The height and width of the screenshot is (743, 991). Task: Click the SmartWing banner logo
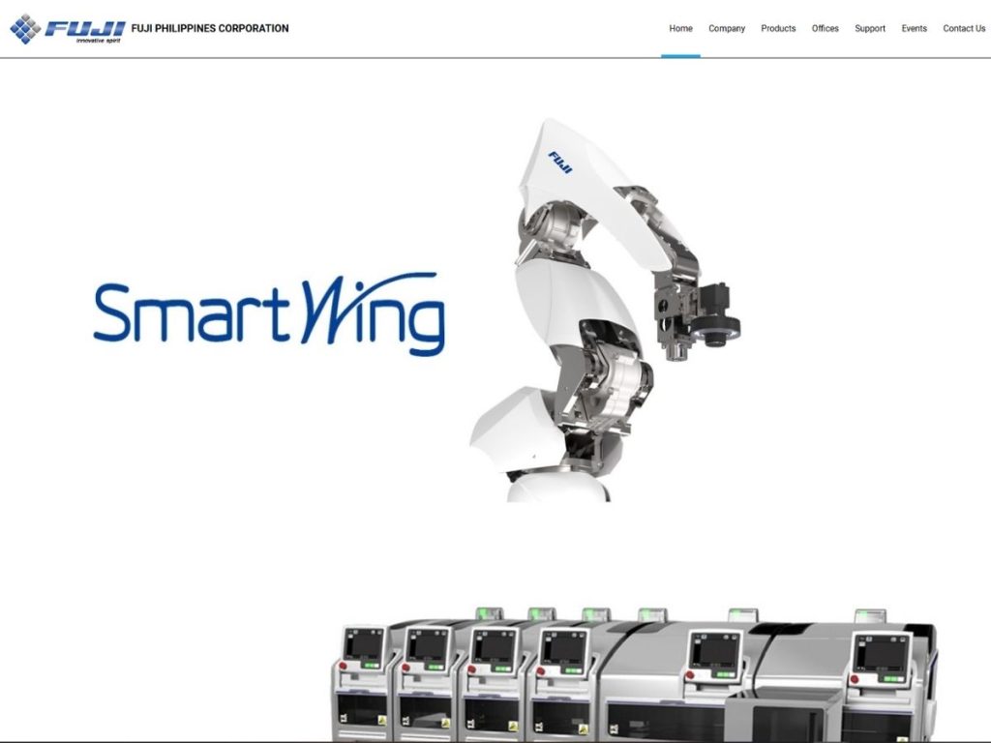269,314
